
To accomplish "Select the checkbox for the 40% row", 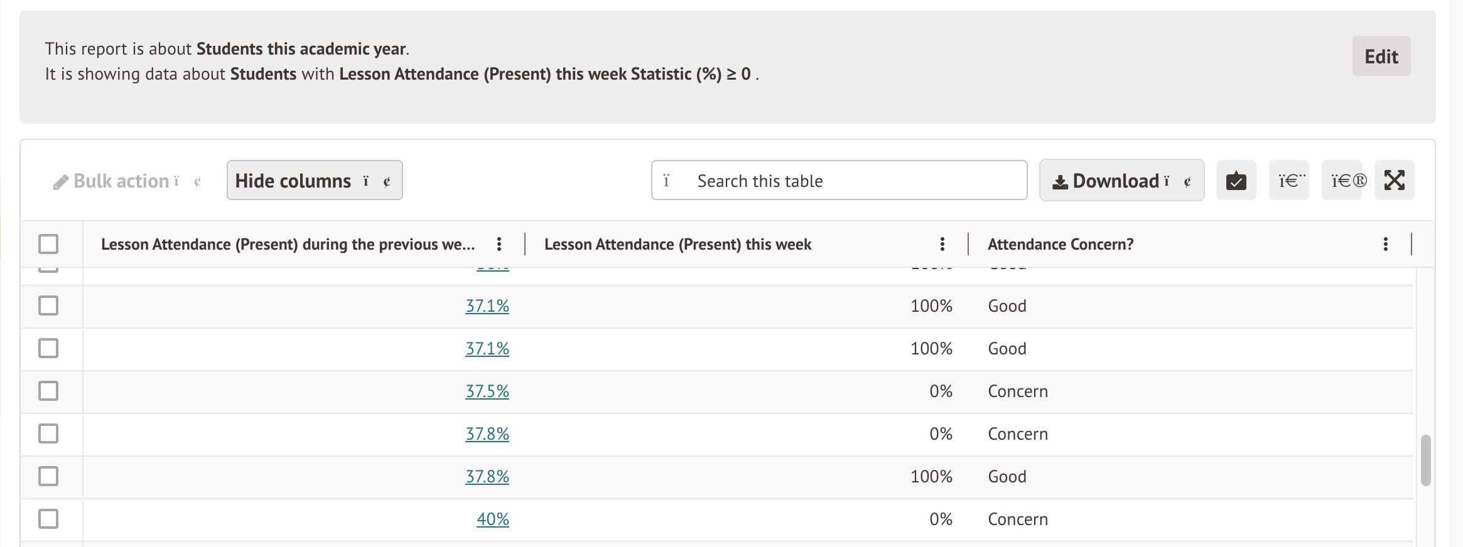I will pyautogui.click(x=48, y=519).
